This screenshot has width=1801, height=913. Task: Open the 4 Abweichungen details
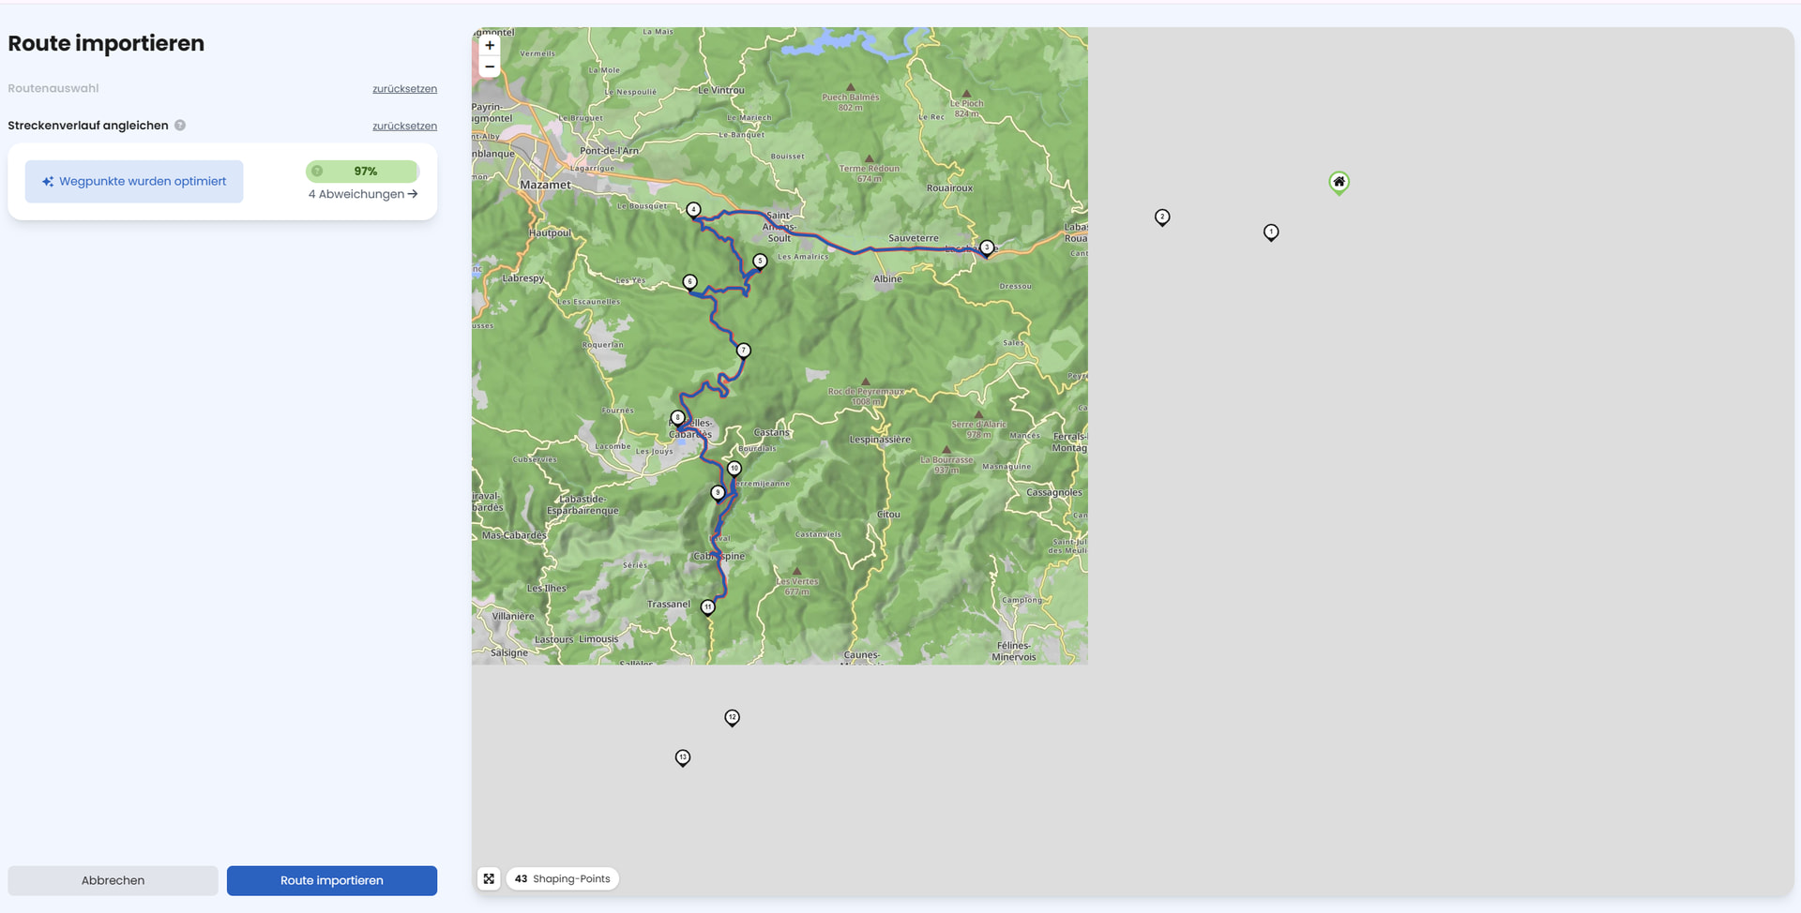(x=363, y=194)
